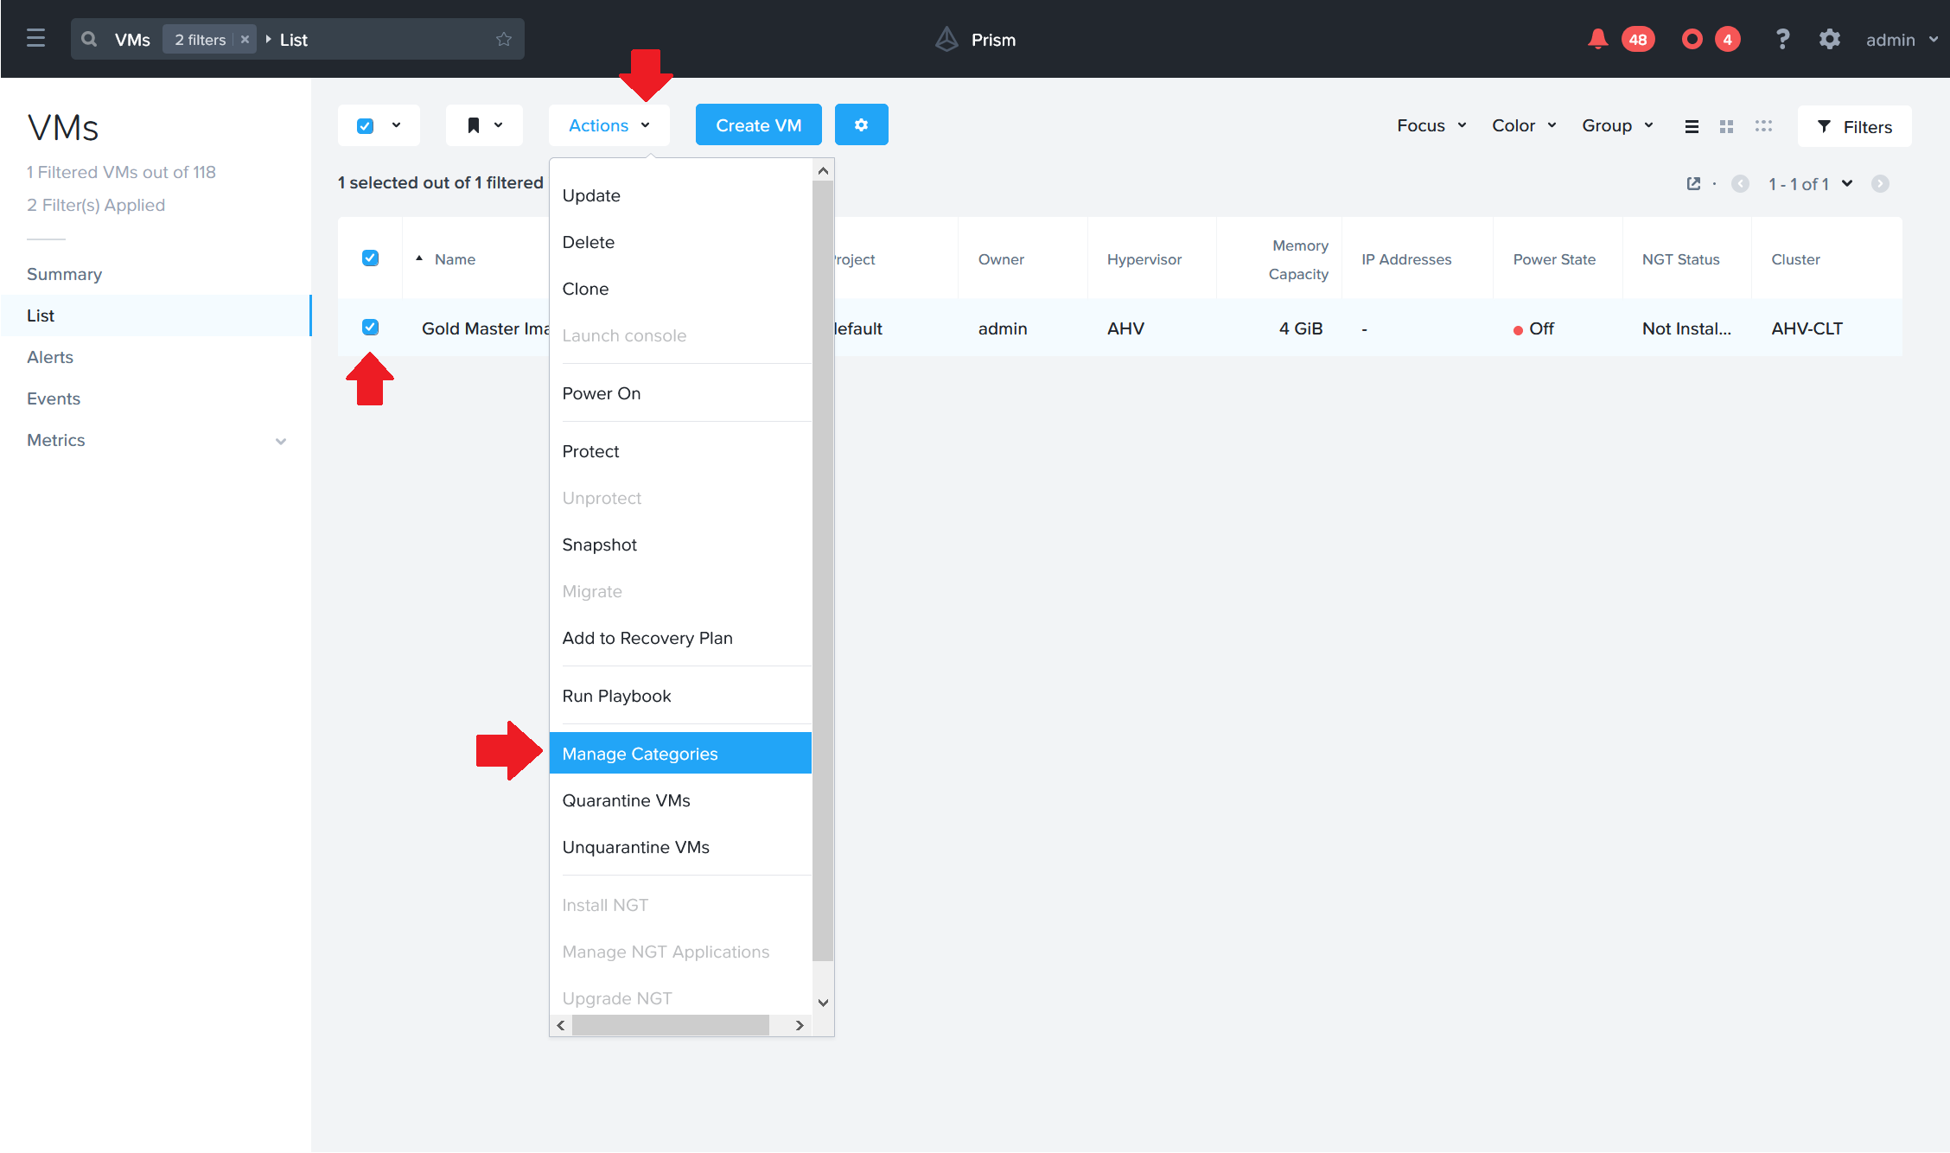Open alerts bell notifications
Image resolution: width=1950 pixels, height=1153 pixels.
point(1597,39)
